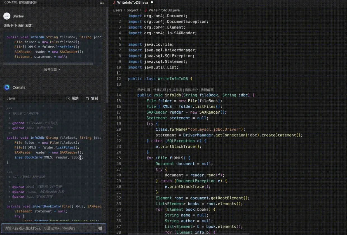Click line number 12 in the editor gutter

[118, 79]
